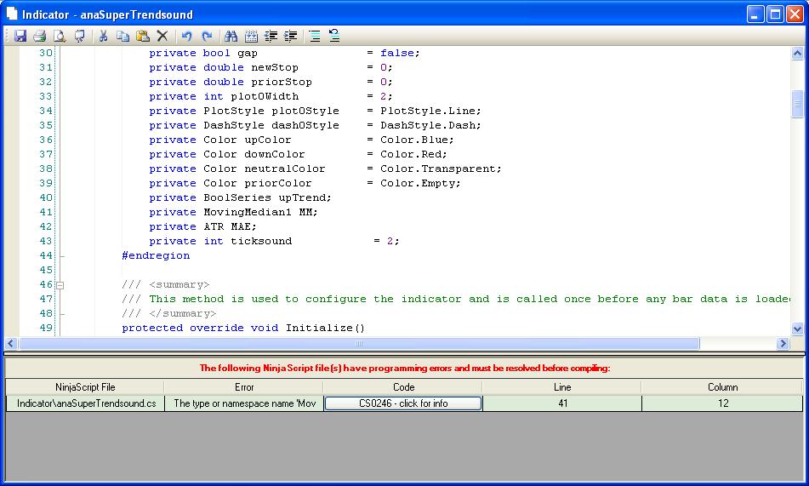Click the Code column header
The image size is (809, 486).
click(403, 386)
